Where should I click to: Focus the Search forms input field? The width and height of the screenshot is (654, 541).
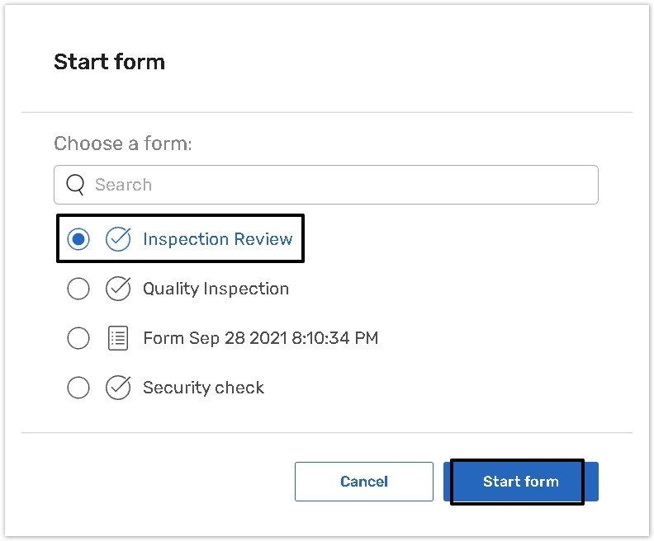pos(347,185)
